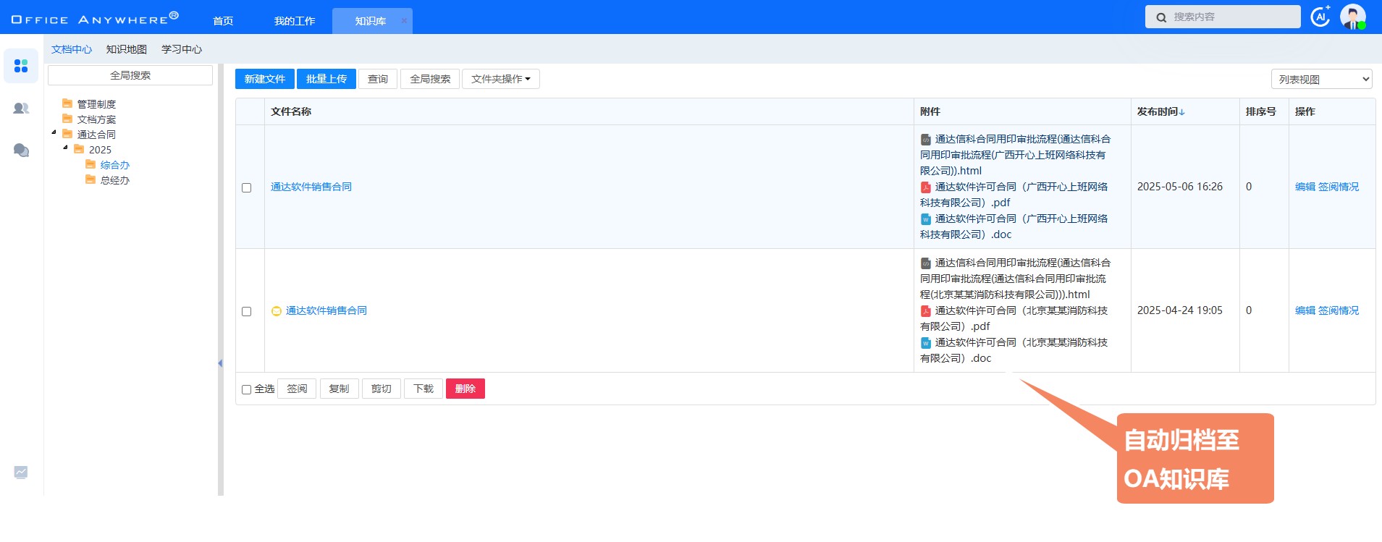Open html attachment icon for 北京某某消防
Viewport: 1382px width, 542px height.
926,263
